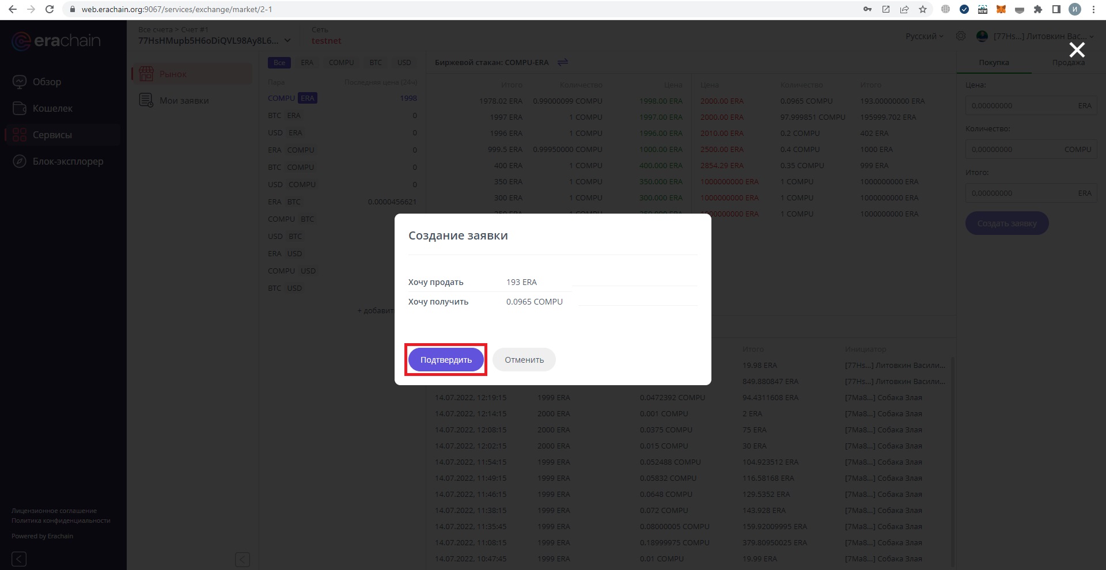Expand the account address dropdown
This screenshot has width=1106, height=570.
coord(287,40)
